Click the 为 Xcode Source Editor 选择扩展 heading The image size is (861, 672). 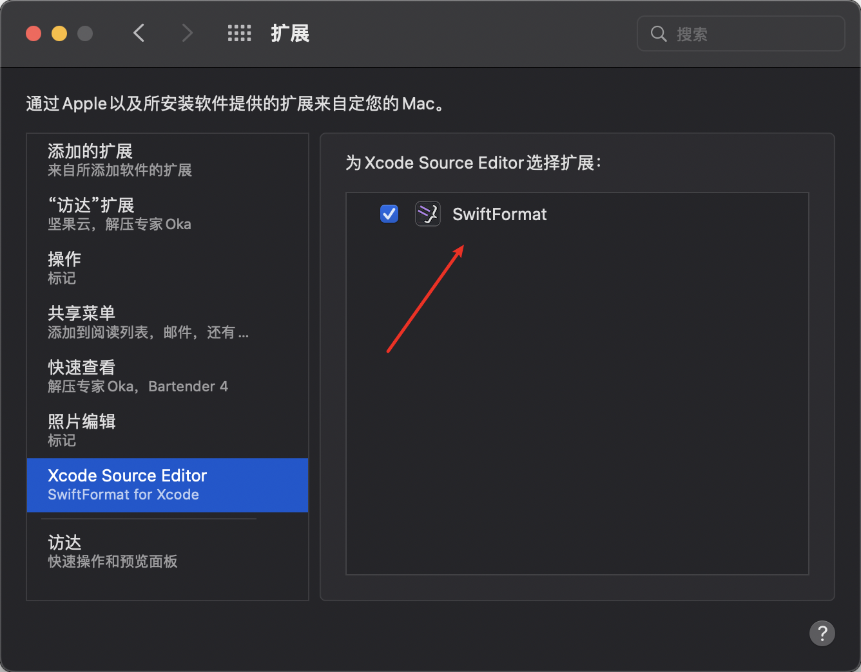[474, 163]
